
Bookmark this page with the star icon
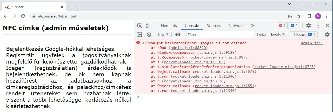tap(299, 16)
